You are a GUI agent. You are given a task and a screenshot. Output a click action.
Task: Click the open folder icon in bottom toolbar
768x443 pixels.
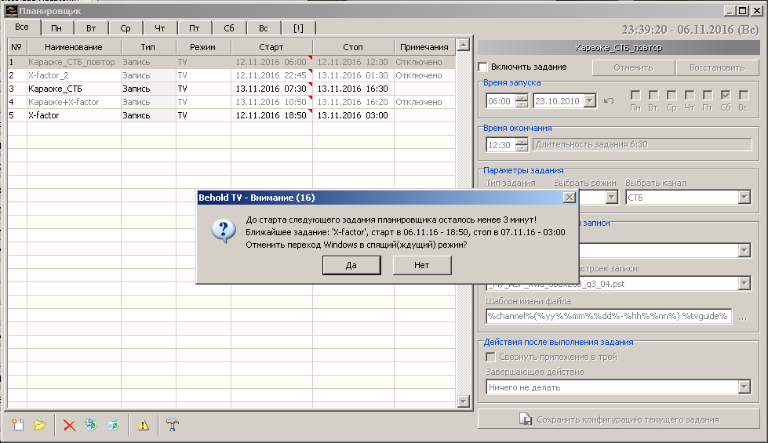tap(40, 425)
